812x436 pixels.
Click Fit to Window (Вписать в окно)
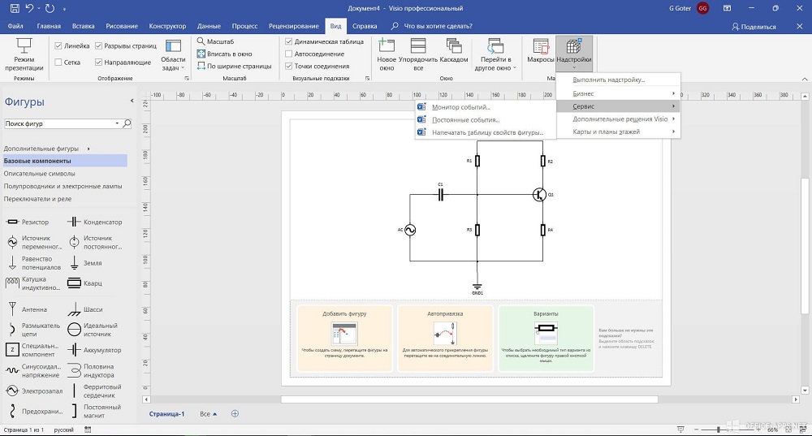tap(223, 54)
